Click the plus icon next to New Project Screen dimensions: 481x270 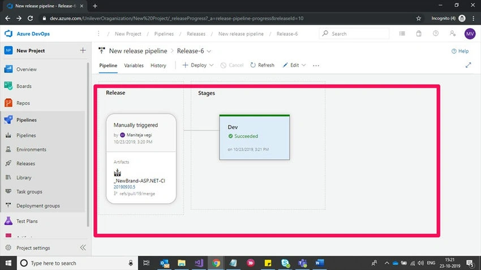click(x=83, y=50)
